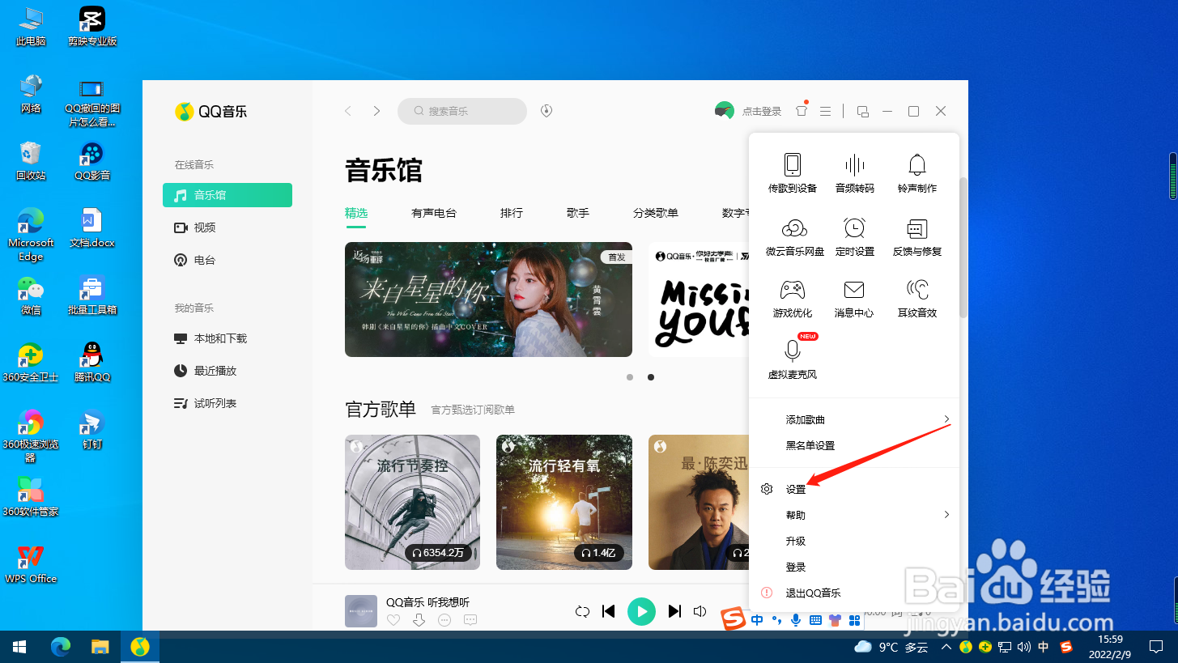
Task: Open the 铃声制作 ringtone maker tool
Action: point(916,172)
